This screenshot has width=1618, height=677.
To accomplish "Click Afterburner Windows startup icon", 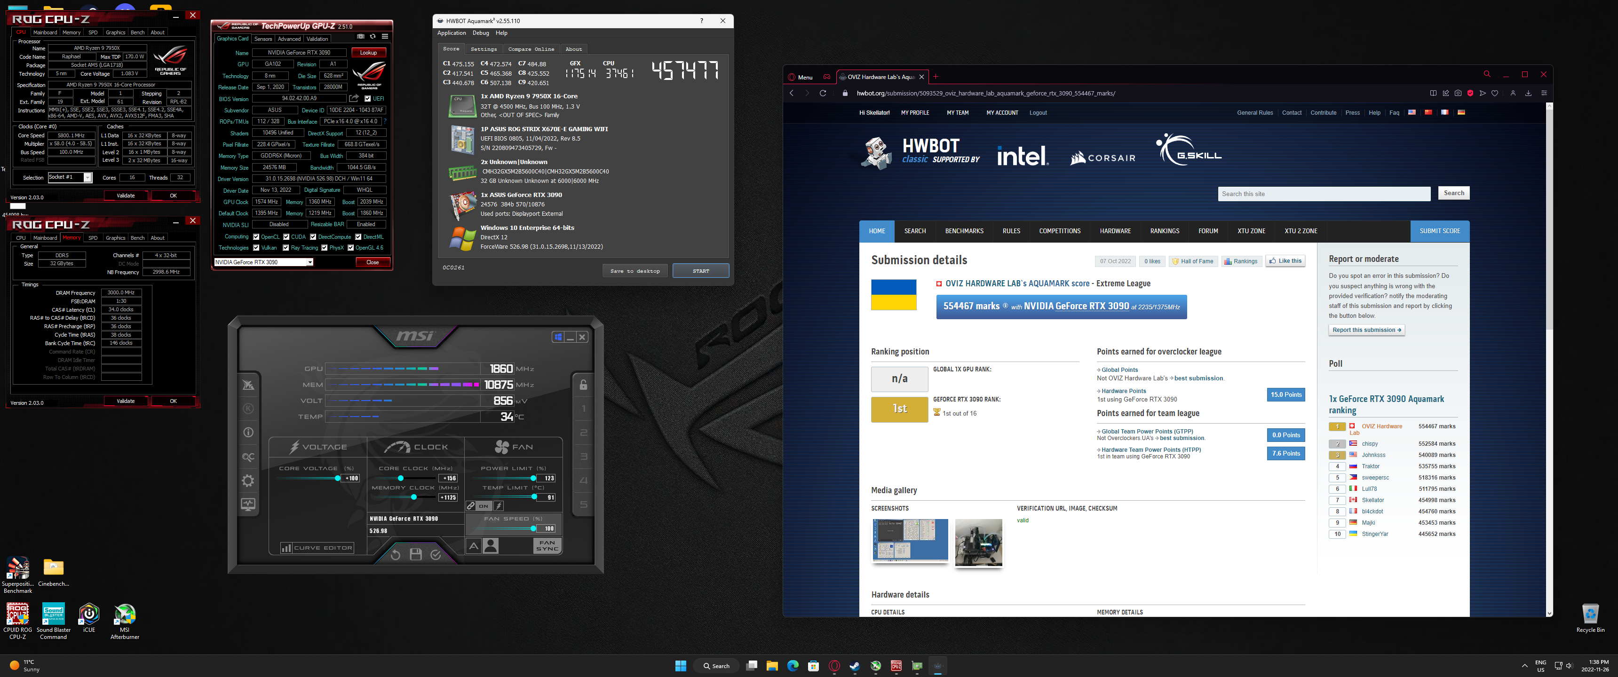I will [558, 337].
